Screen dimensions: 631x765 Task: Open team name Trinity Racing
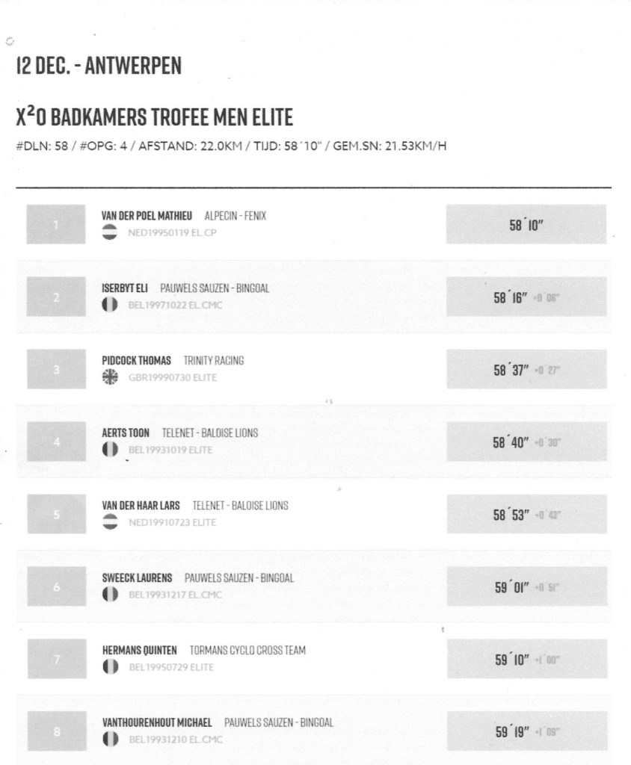coord(214,361)
